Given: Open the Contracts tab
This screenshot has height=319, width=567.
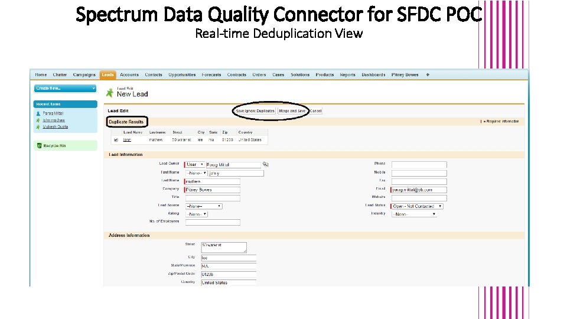Looking at the screenshot, I should tap(236, 75).
